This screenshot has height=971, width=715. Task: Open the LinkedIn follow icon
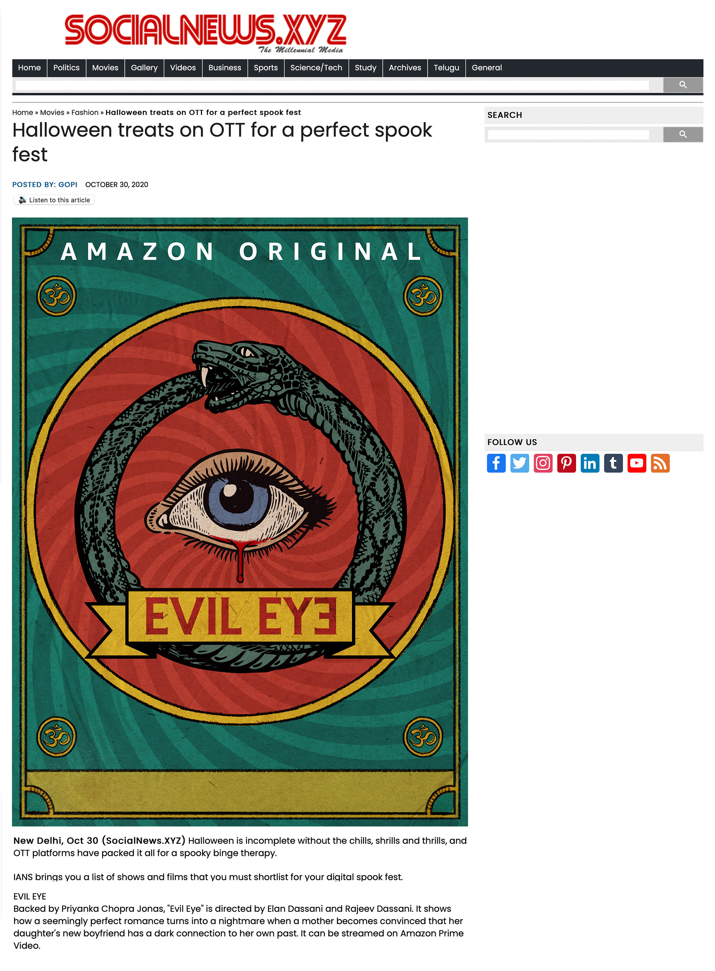(x=590, y=463)
